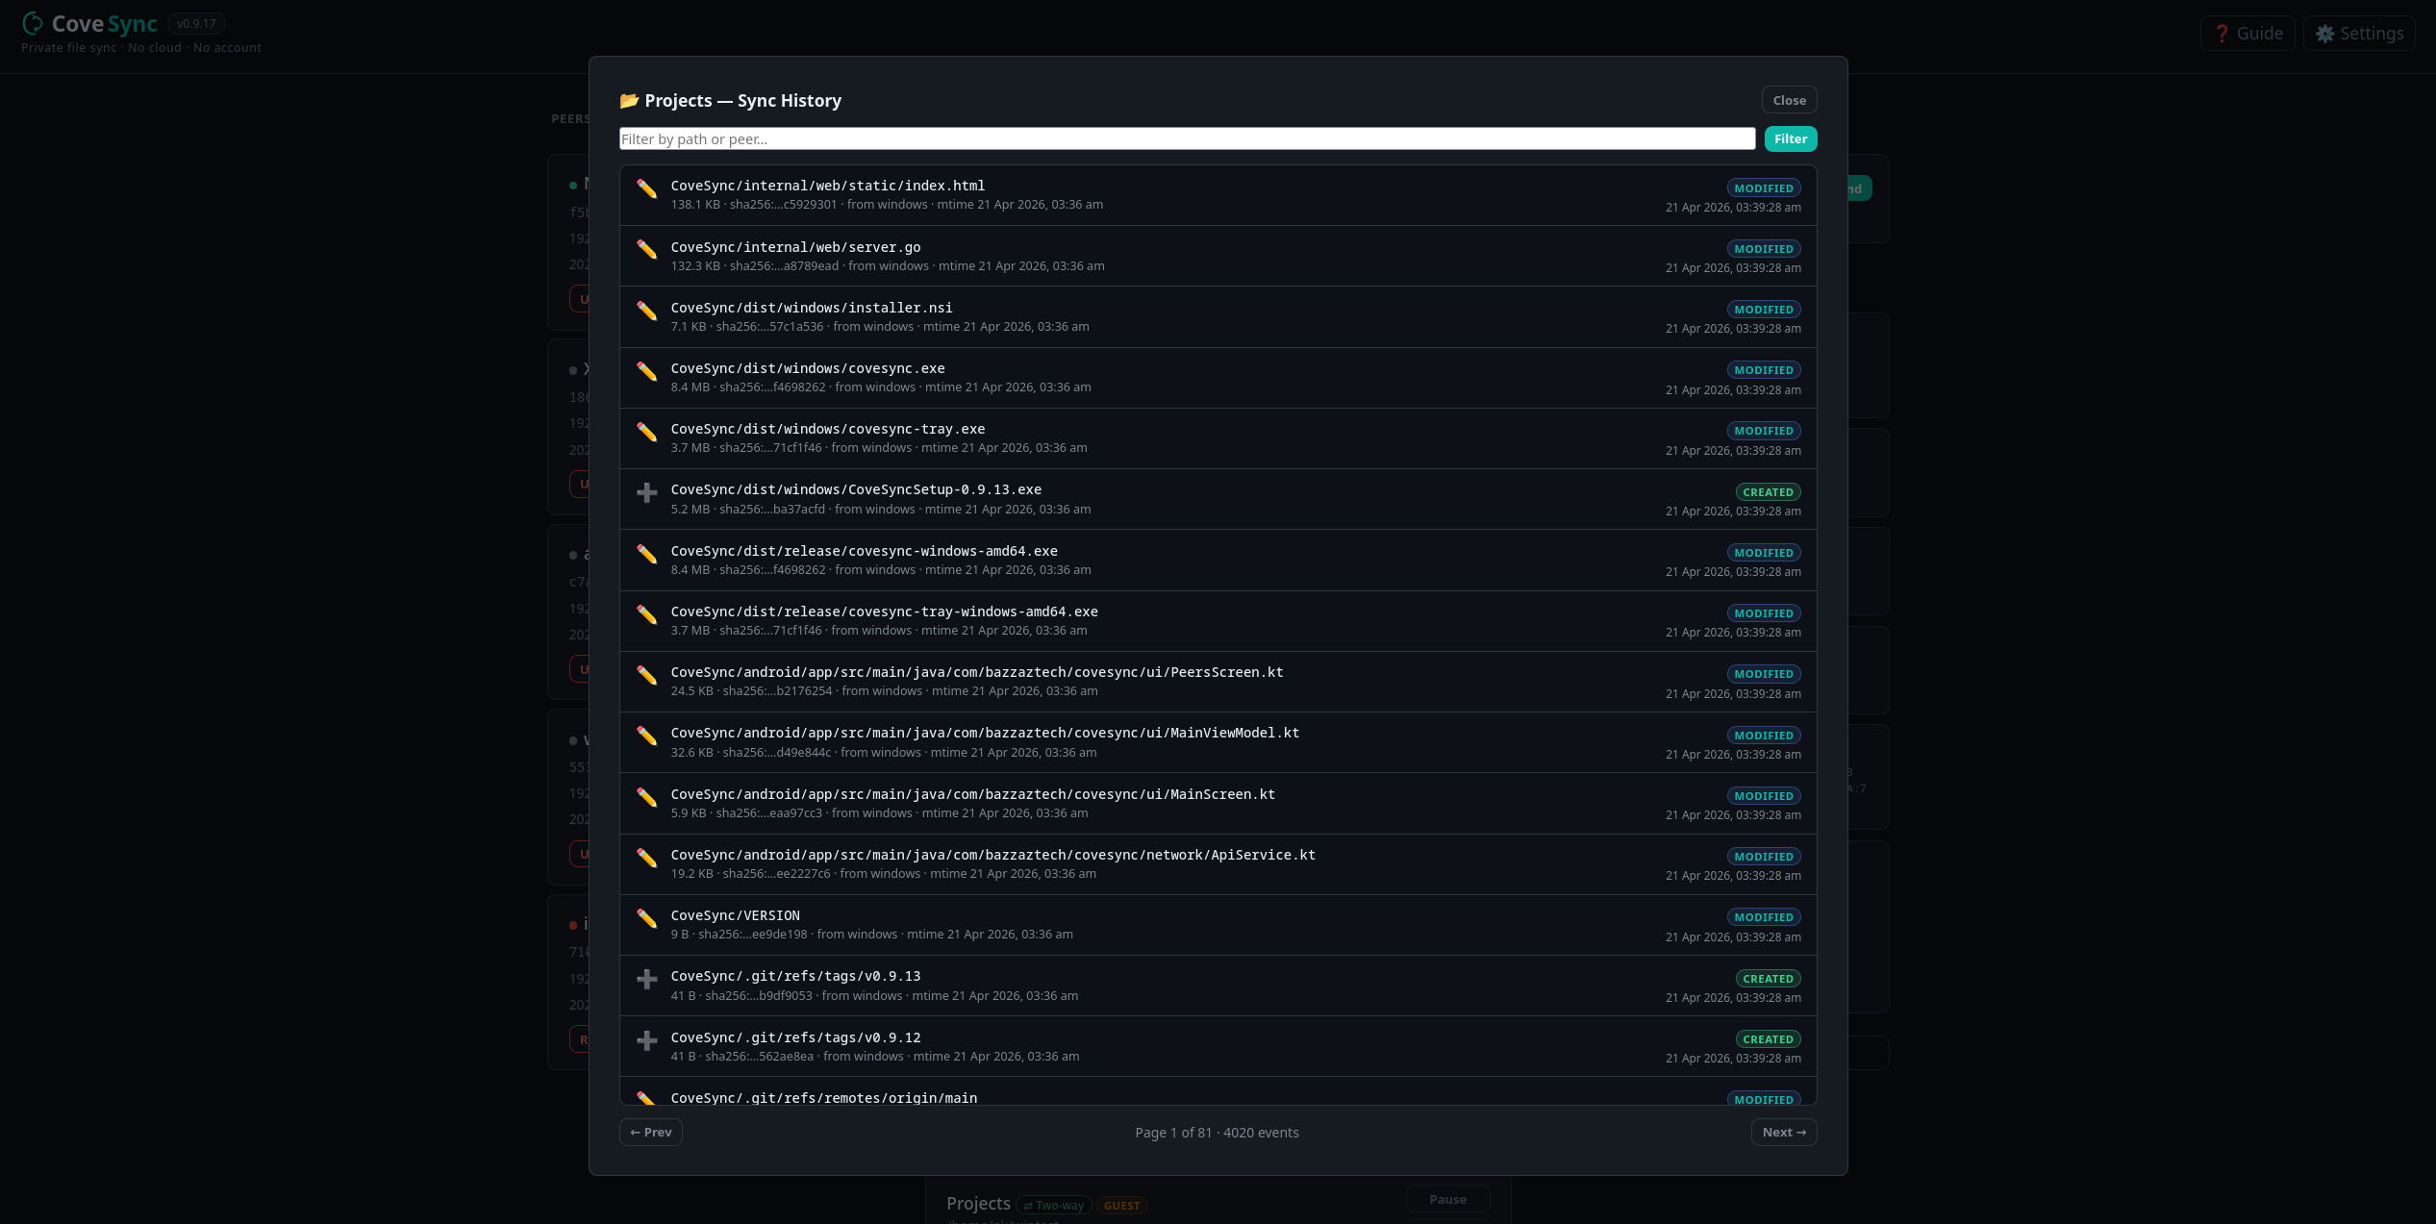Click the folder icon in Sync History title

pyautogui.click(x=629, y=101)
